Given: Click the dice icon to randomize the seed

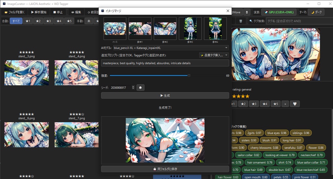Looking at the screenshot, I should [x=140, y=88].
